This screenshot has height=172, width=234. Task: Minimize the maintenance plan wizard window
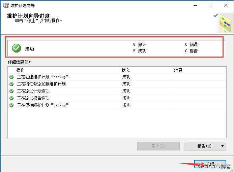(x=195, y=5)
